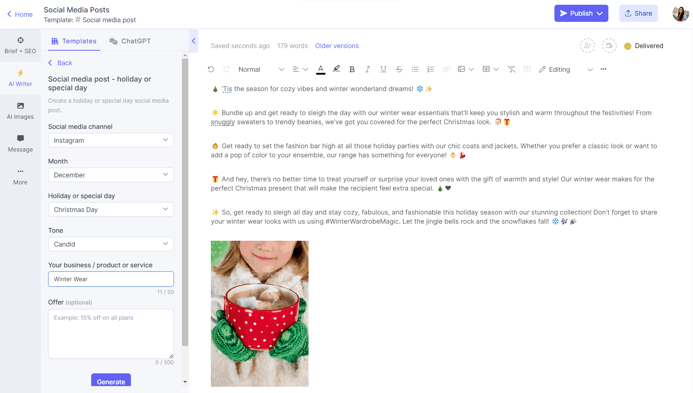The width and height of the screenshot is (693, 393).
Task: Toggle strikethrough formatting
Action: point(399,69)
